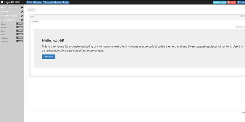
Task: Click the Container label tab
Action: tap(32, 10)
